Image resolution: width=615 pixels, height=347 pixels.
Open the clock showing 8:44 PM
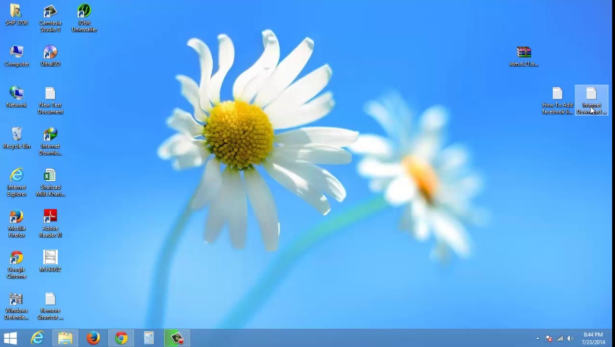point(593,338)
